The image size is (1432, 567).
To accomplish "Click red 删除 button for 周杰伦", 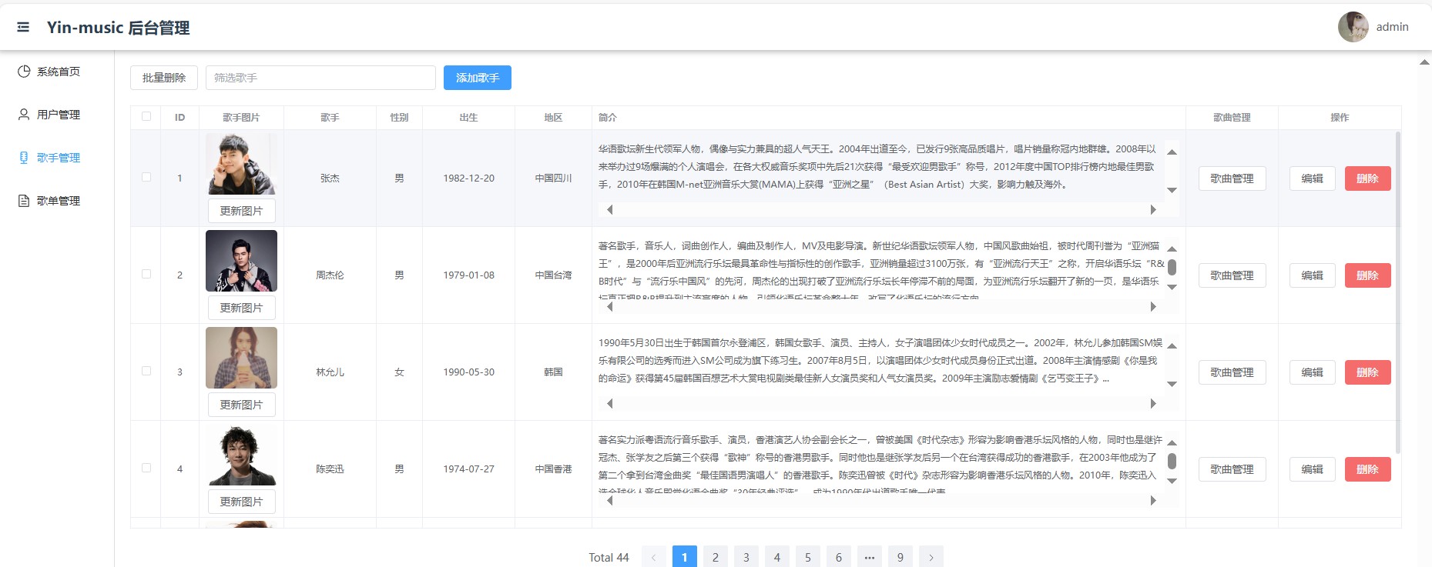I will (1368, 275).
